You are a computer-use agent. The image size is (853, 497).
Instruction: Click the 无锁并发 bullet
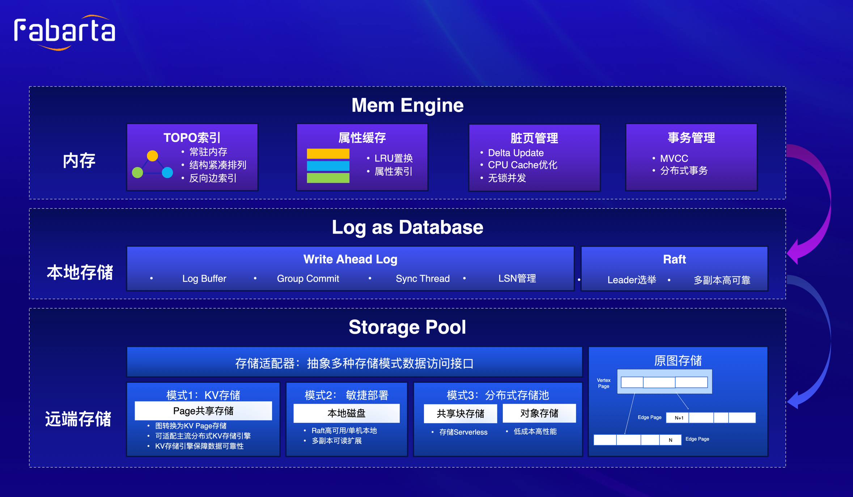coord(507,178)
